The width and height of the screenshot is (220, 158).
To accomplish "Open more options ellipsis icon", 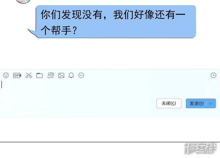I will pos(81,75).
